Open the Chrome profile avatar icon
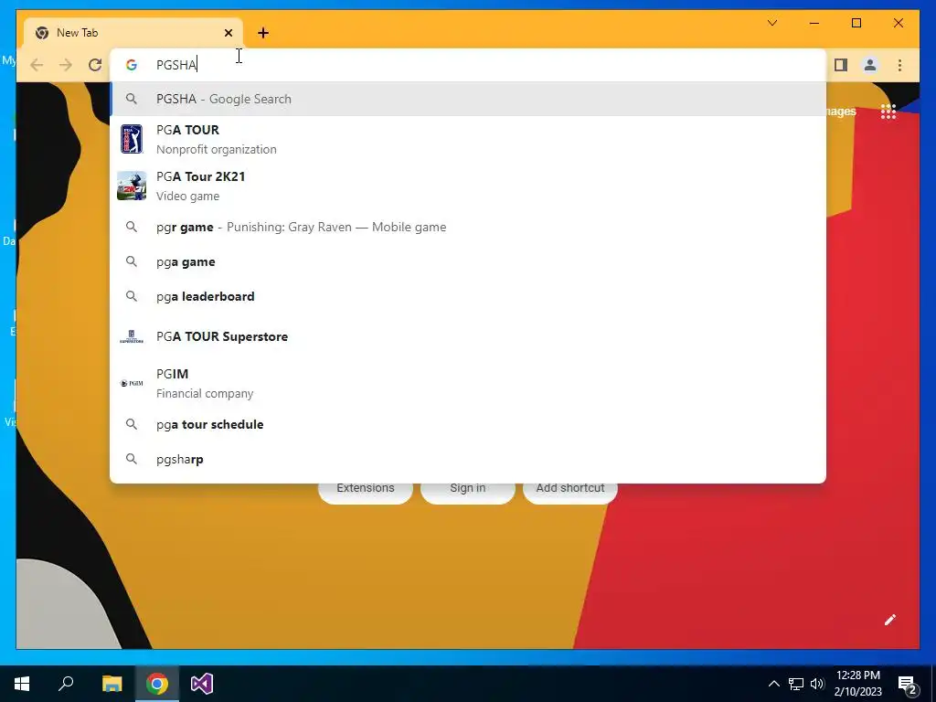Image resolution: width=936 pixels, height=702 pixels. (870, 65)
